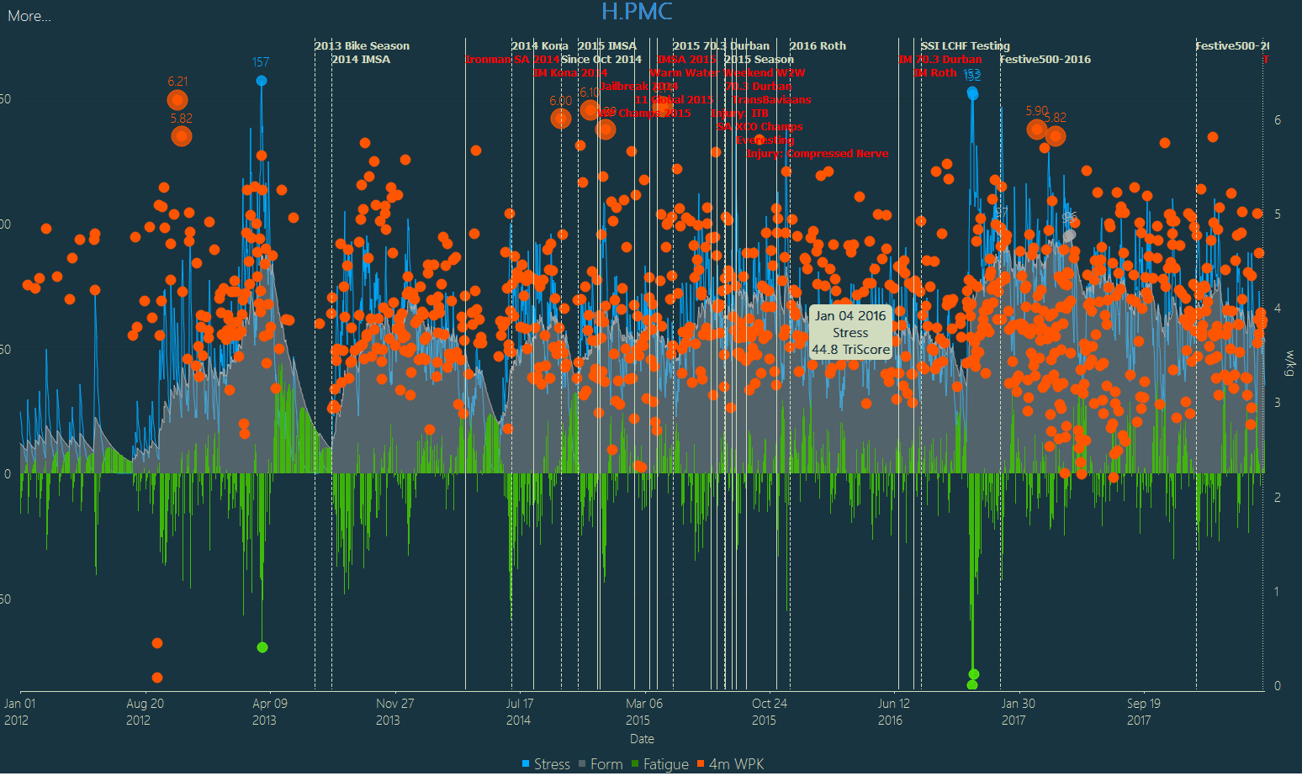Viewport: 1302px width, 776px height.
Task: Click the IM 70.3 Durban label
Action: 939,60
